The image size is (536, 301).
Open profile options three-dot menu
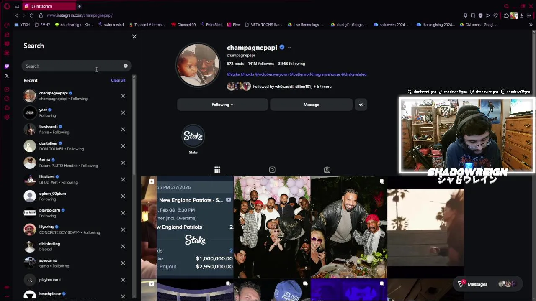click(x=289, y=48)
